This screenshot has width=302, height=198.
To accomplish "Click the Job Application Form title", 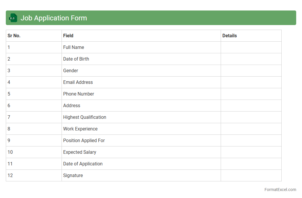I will [x=54, y=18].
